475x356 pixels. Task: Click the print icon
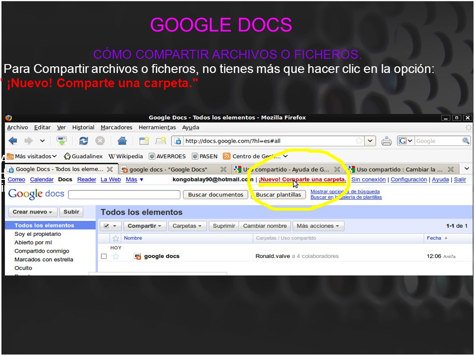click(386, 141)
